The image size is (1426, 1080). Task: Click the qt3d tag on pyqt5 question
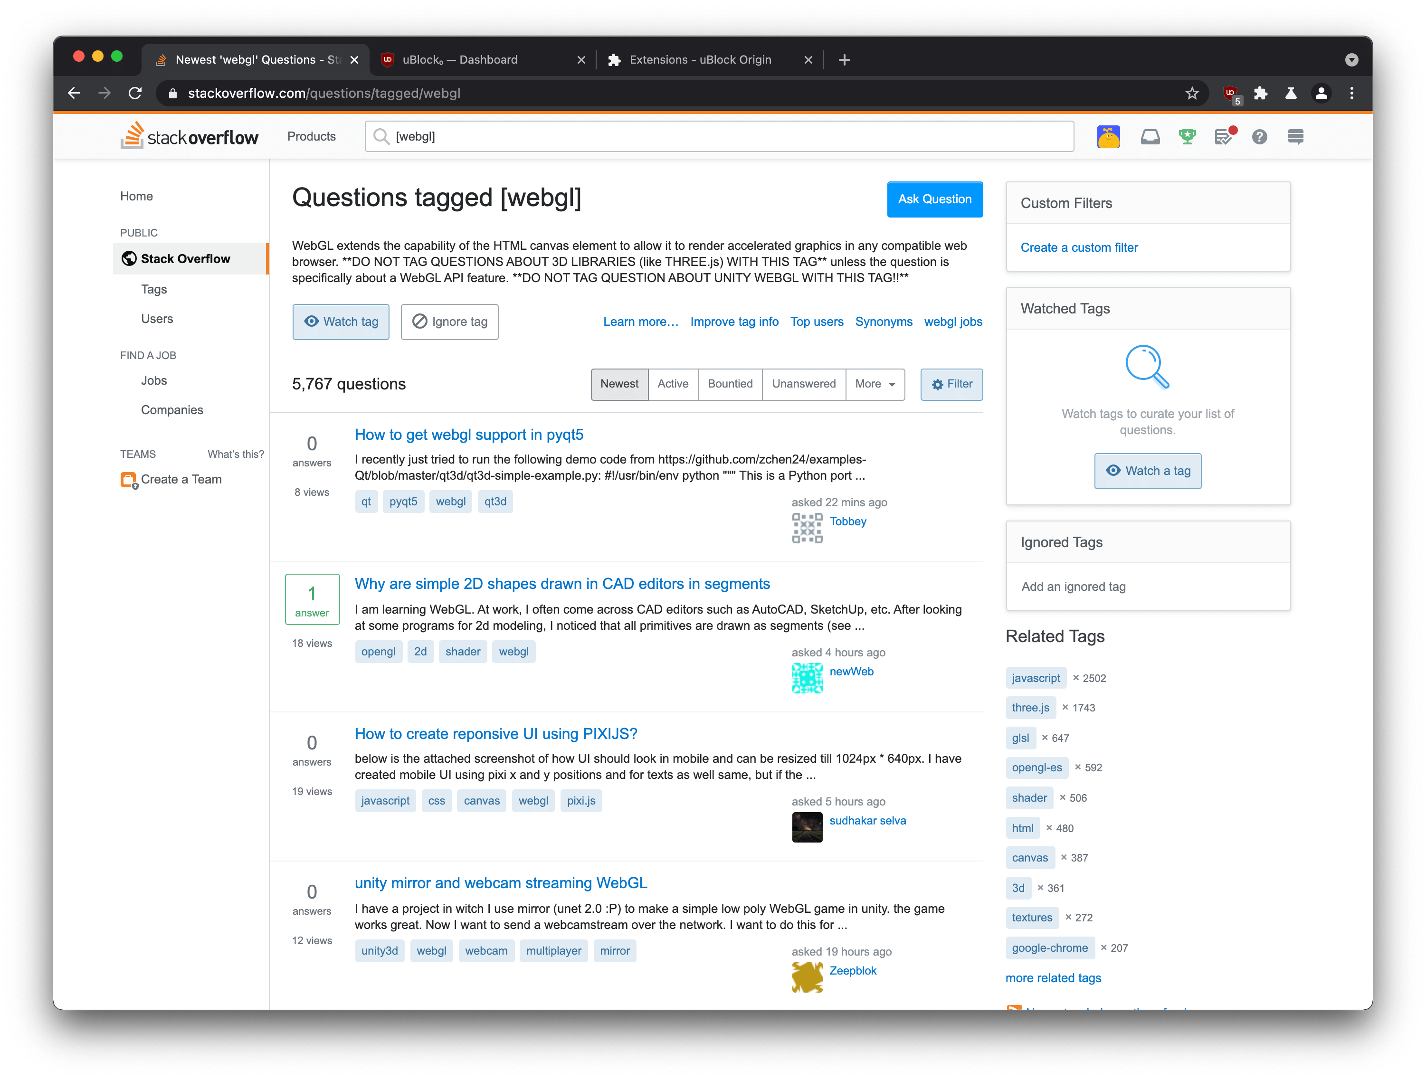click(x=495, y=502)
